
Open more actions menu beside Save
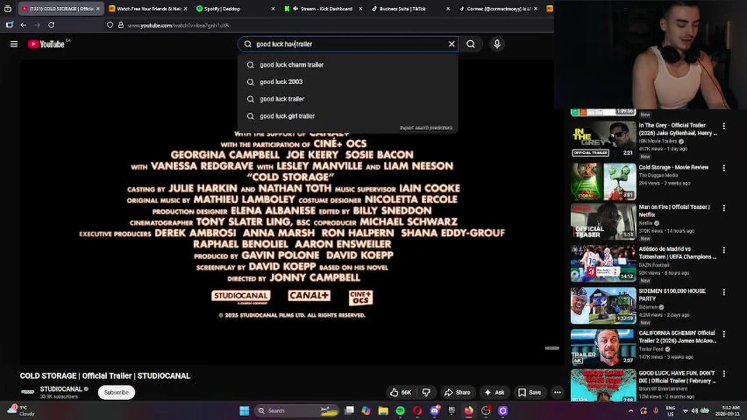(558, 393)
